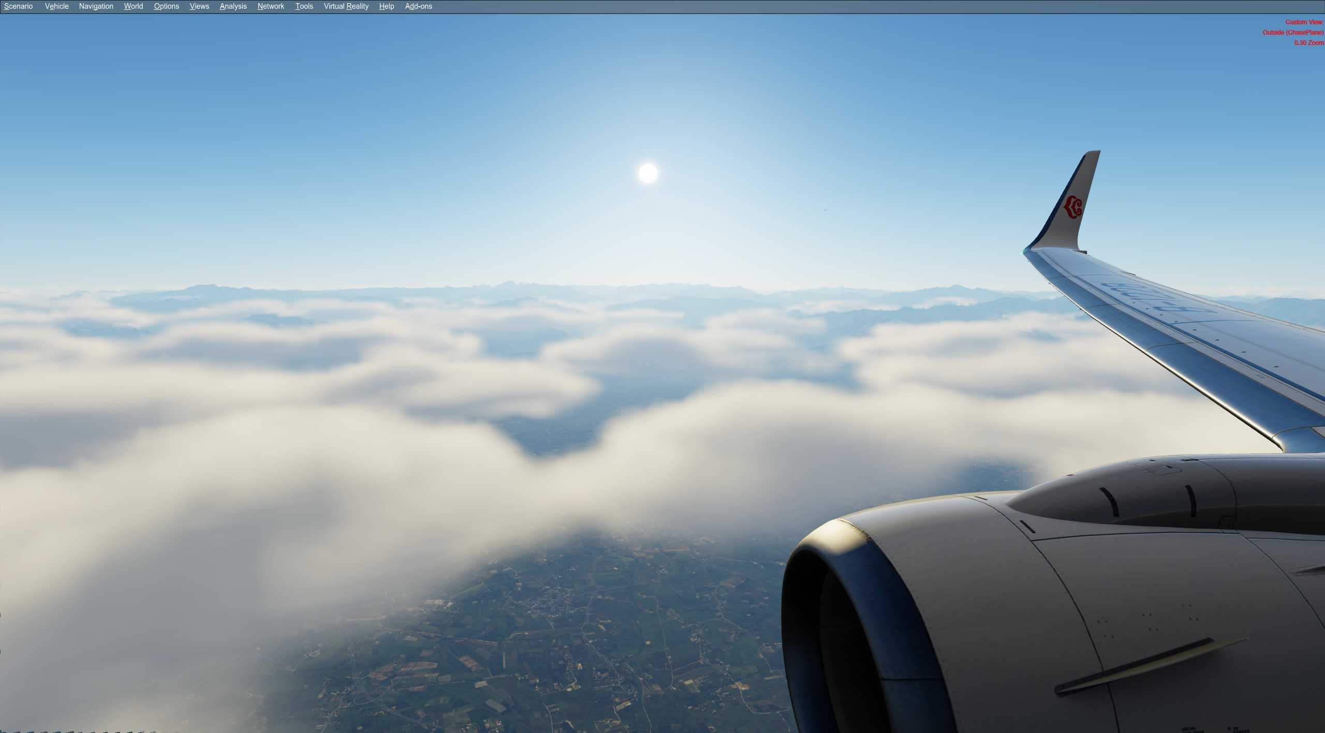
Task: Open the Add-ons menu
Action: [x=418, y=6]
